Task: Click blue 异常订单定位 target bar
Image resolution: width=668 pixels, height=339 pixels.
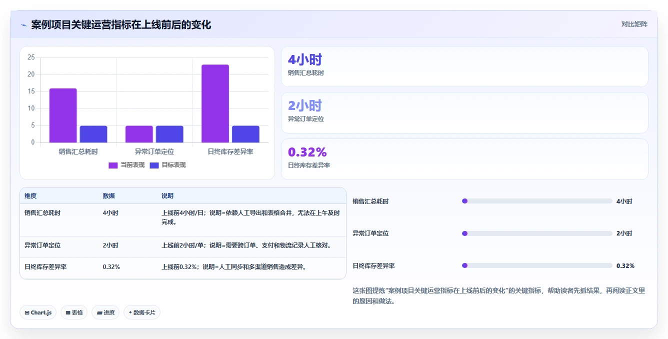Action: pyautogui.click(x=169, y=134)
